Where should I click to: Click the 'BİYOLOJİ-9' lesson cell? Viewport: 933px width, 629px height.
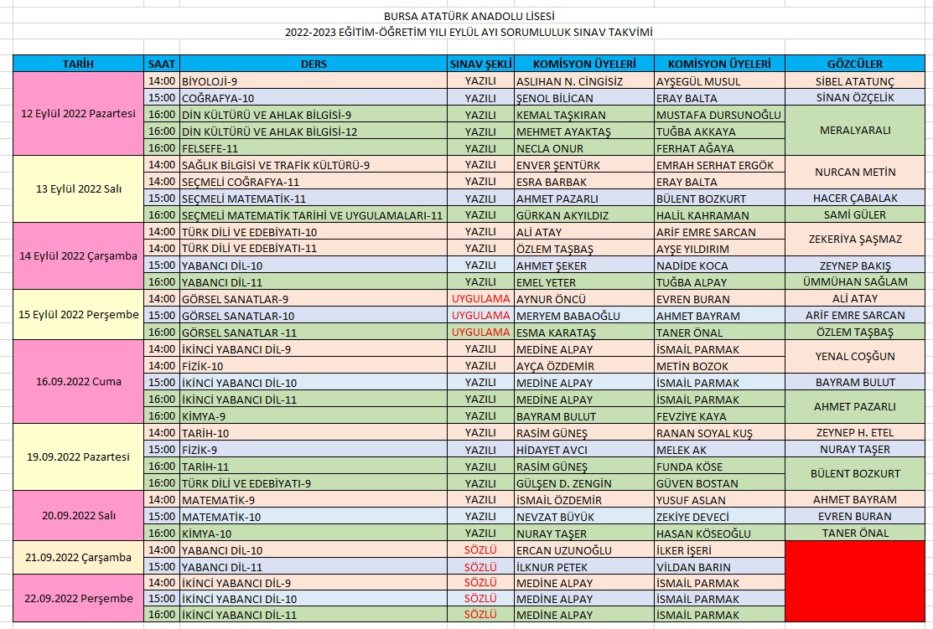(314, 81)
